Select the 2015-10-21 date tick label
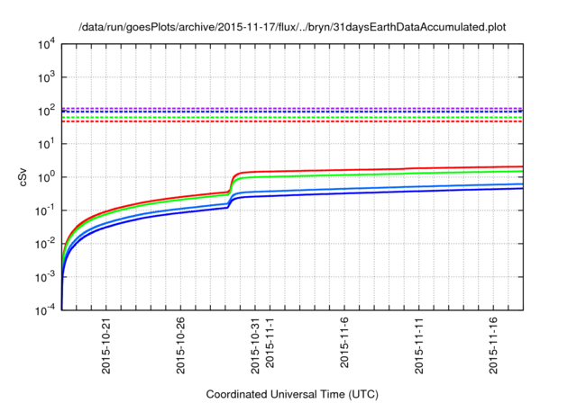This screenshot has width=577, height=403. pyautogui.click(x=107, y=343)
